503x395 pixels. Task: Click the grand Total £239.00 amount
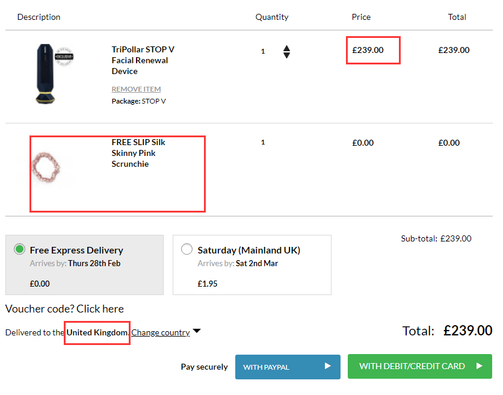point(468,331)
